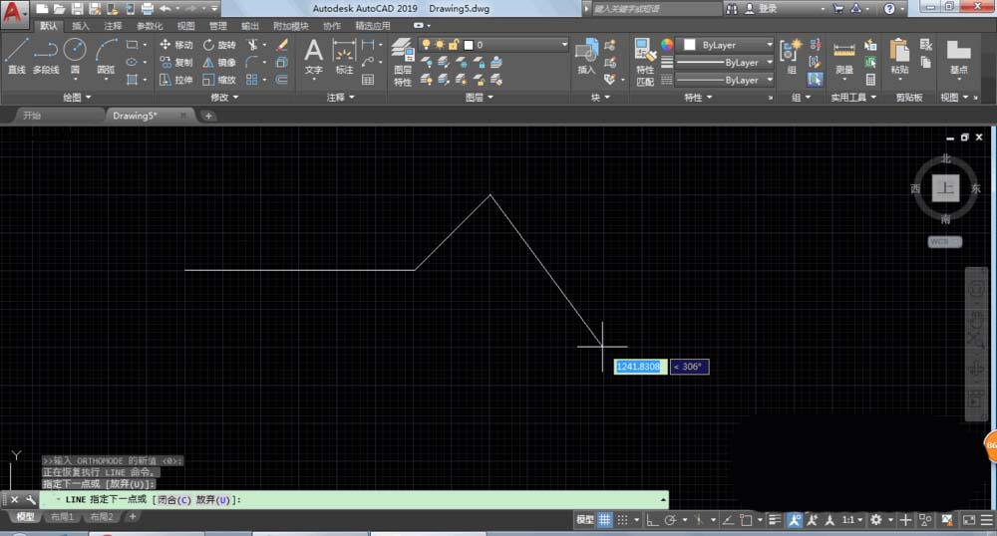Image resolution: width=997 pixels, height=536 pixels.
Task: Select the Circle (圆) tool
Action: point(75,55)
